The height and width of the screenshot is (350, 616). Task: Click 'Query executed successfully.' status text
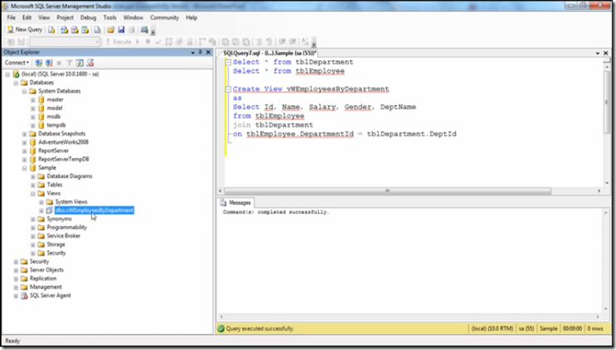(260, 328)
